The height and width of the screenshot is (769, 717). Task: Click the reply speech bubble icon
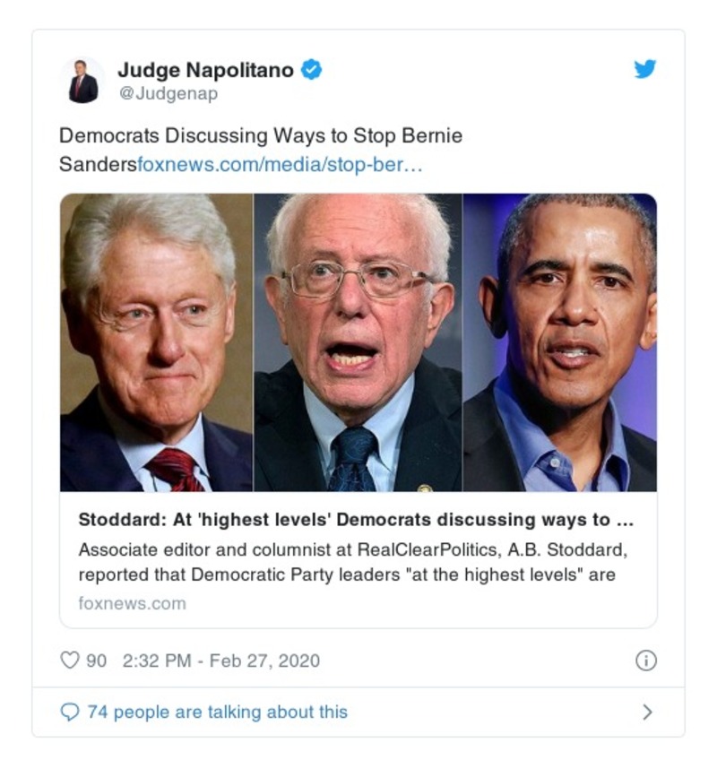70,712
